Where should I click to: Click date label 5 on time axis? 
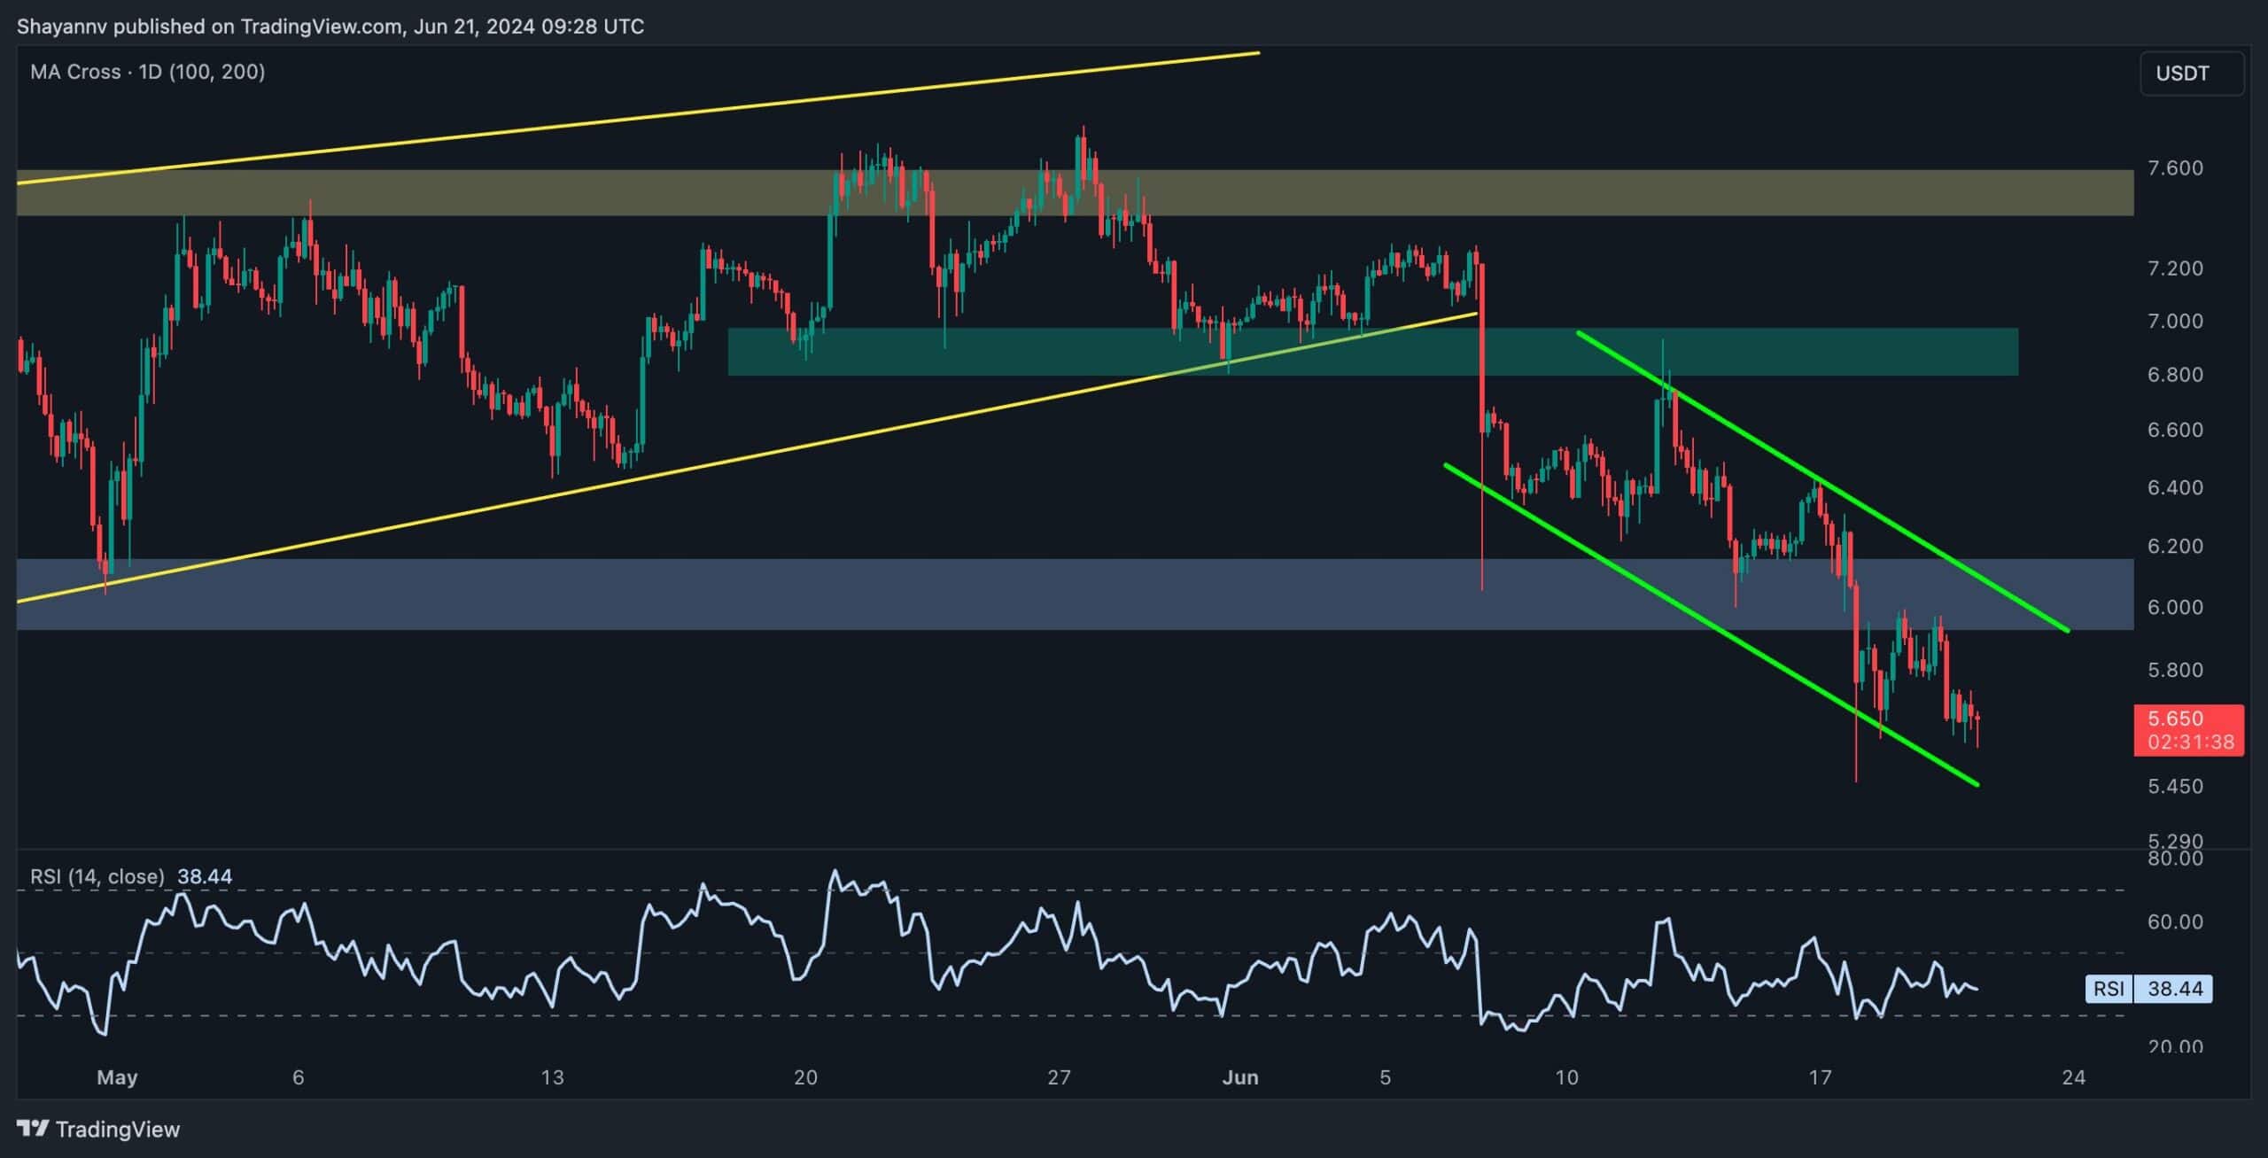click(1386, 1077)
